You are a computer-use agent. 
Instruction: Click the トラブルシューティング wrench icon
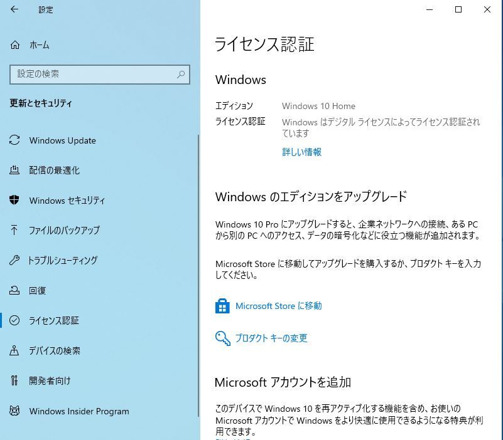pyautogui.click(x=14, y=260)
